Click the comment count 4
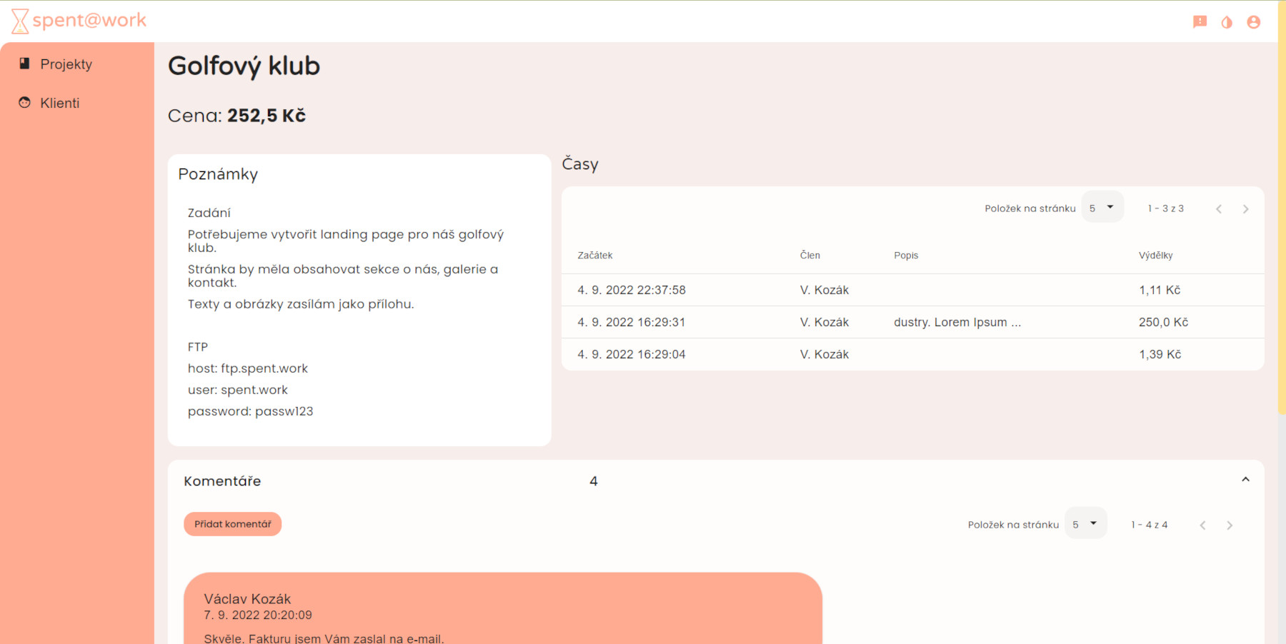The height and width of the screenshot is (644, 1286). coord(594,481)
